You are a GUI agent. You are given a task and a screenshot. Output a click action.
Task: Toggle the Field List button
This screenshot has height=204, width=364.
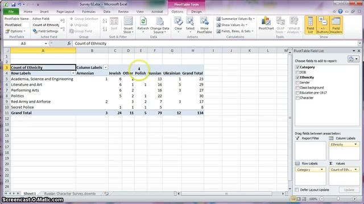[x=310, y=25]
